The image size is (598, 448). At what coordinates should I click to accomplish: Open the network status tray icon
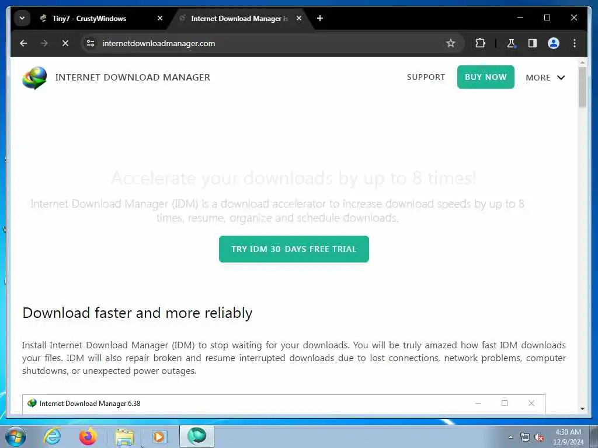(x=525, y=437)
